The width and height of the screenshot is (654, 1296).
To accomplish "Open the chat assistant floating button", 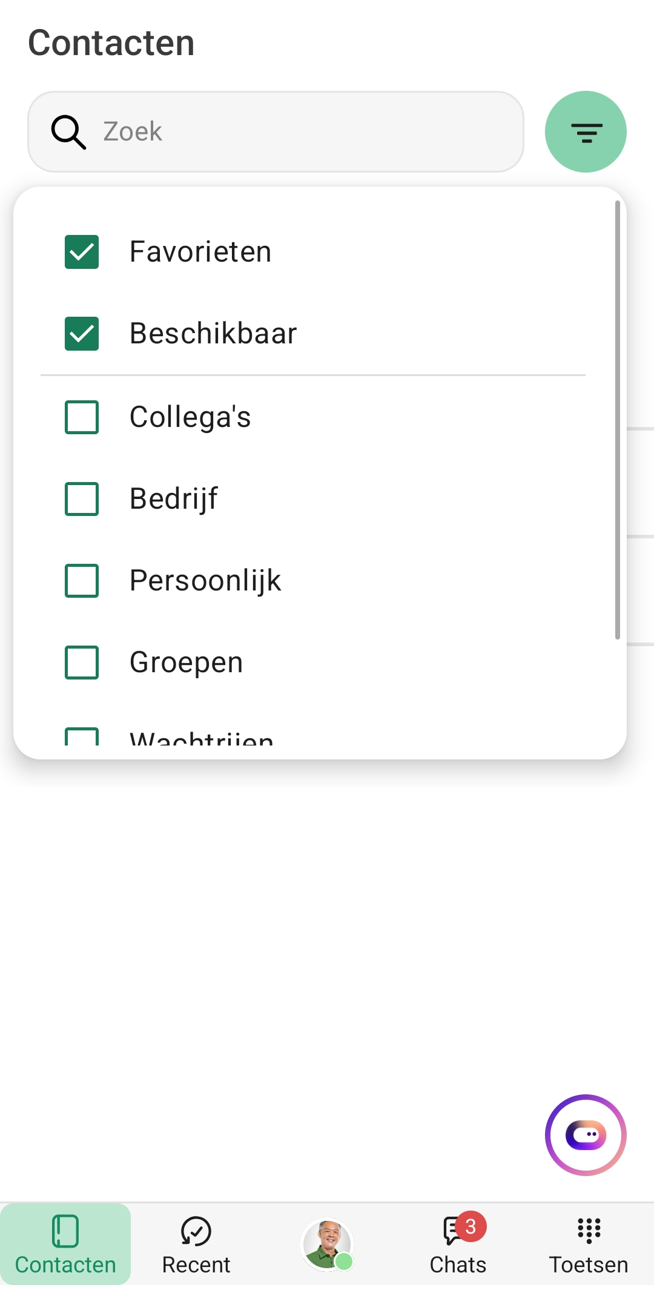I will click(586, 1135).
